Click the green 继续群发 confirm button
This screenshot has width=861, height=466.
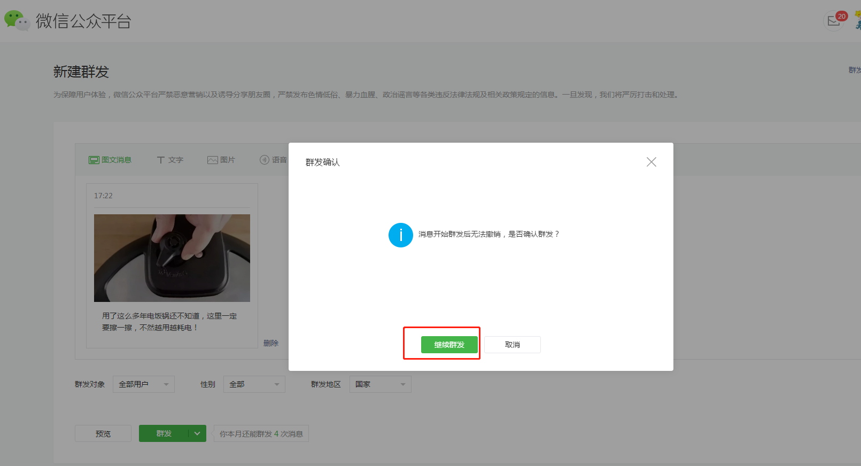click(x=449, y=345)
